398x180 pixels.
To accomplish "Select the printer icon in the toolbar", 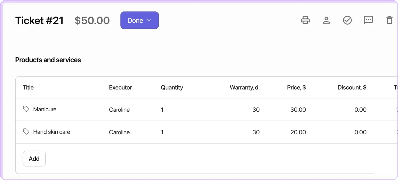I will coord(305,20).
